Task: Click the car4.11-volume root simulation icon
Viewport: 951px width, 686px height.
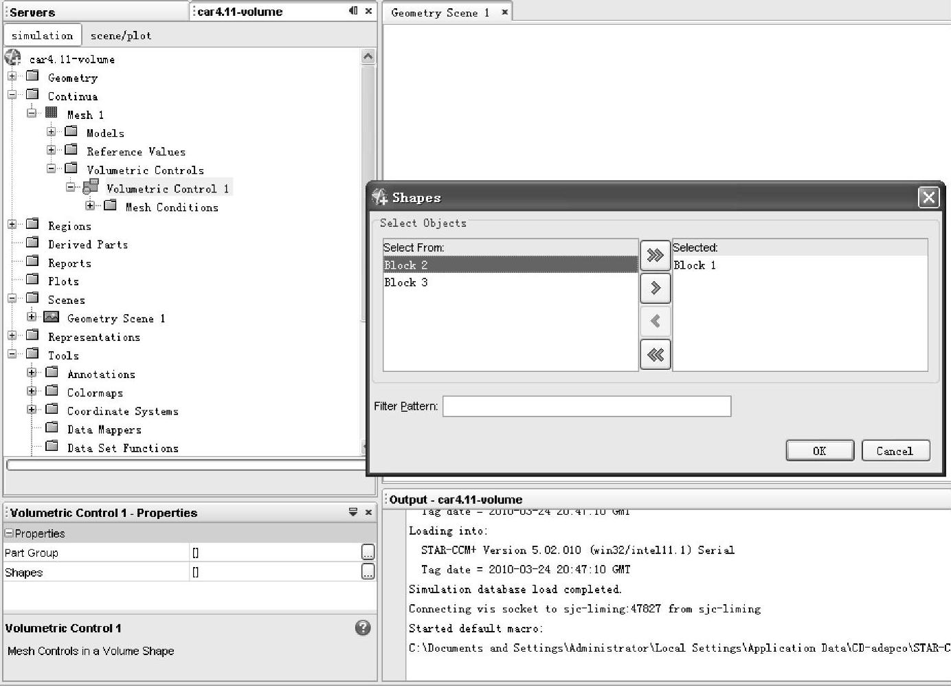Action: [13, 58]
